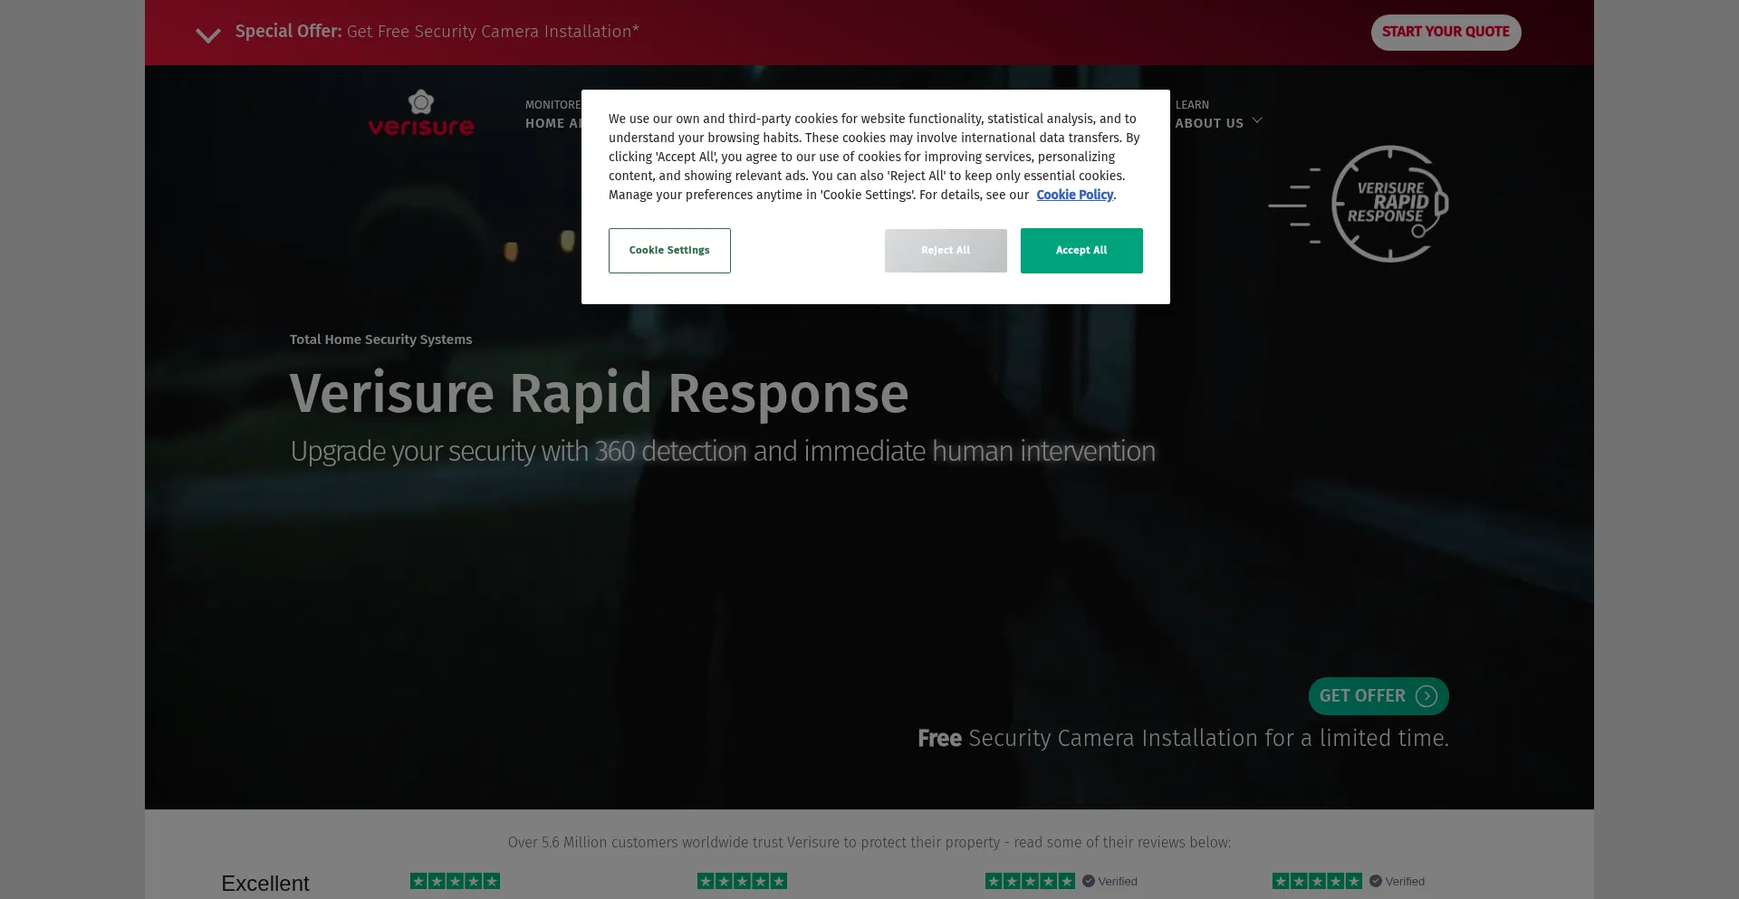Accept all cookies

tap(1081, 251)
